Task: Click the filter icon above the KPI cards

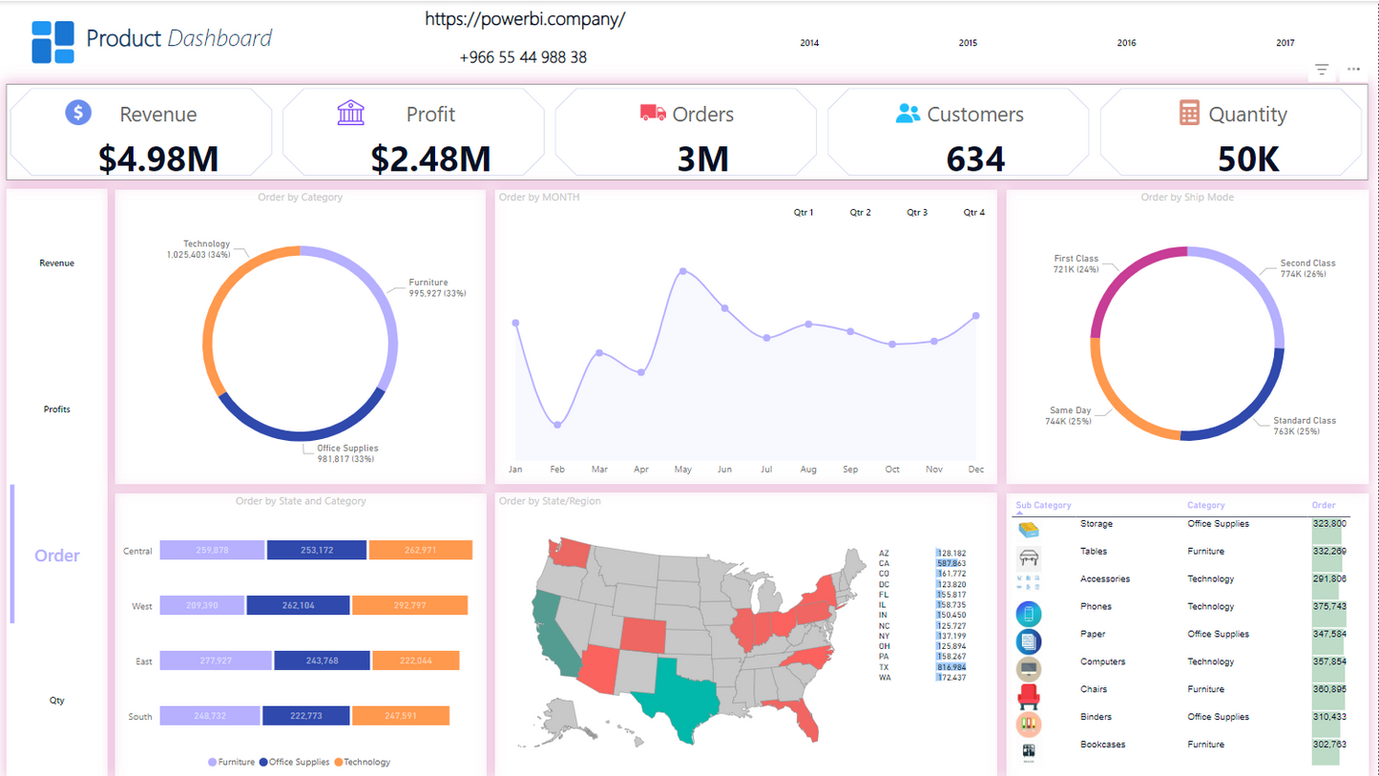Action: point(1322,70)
